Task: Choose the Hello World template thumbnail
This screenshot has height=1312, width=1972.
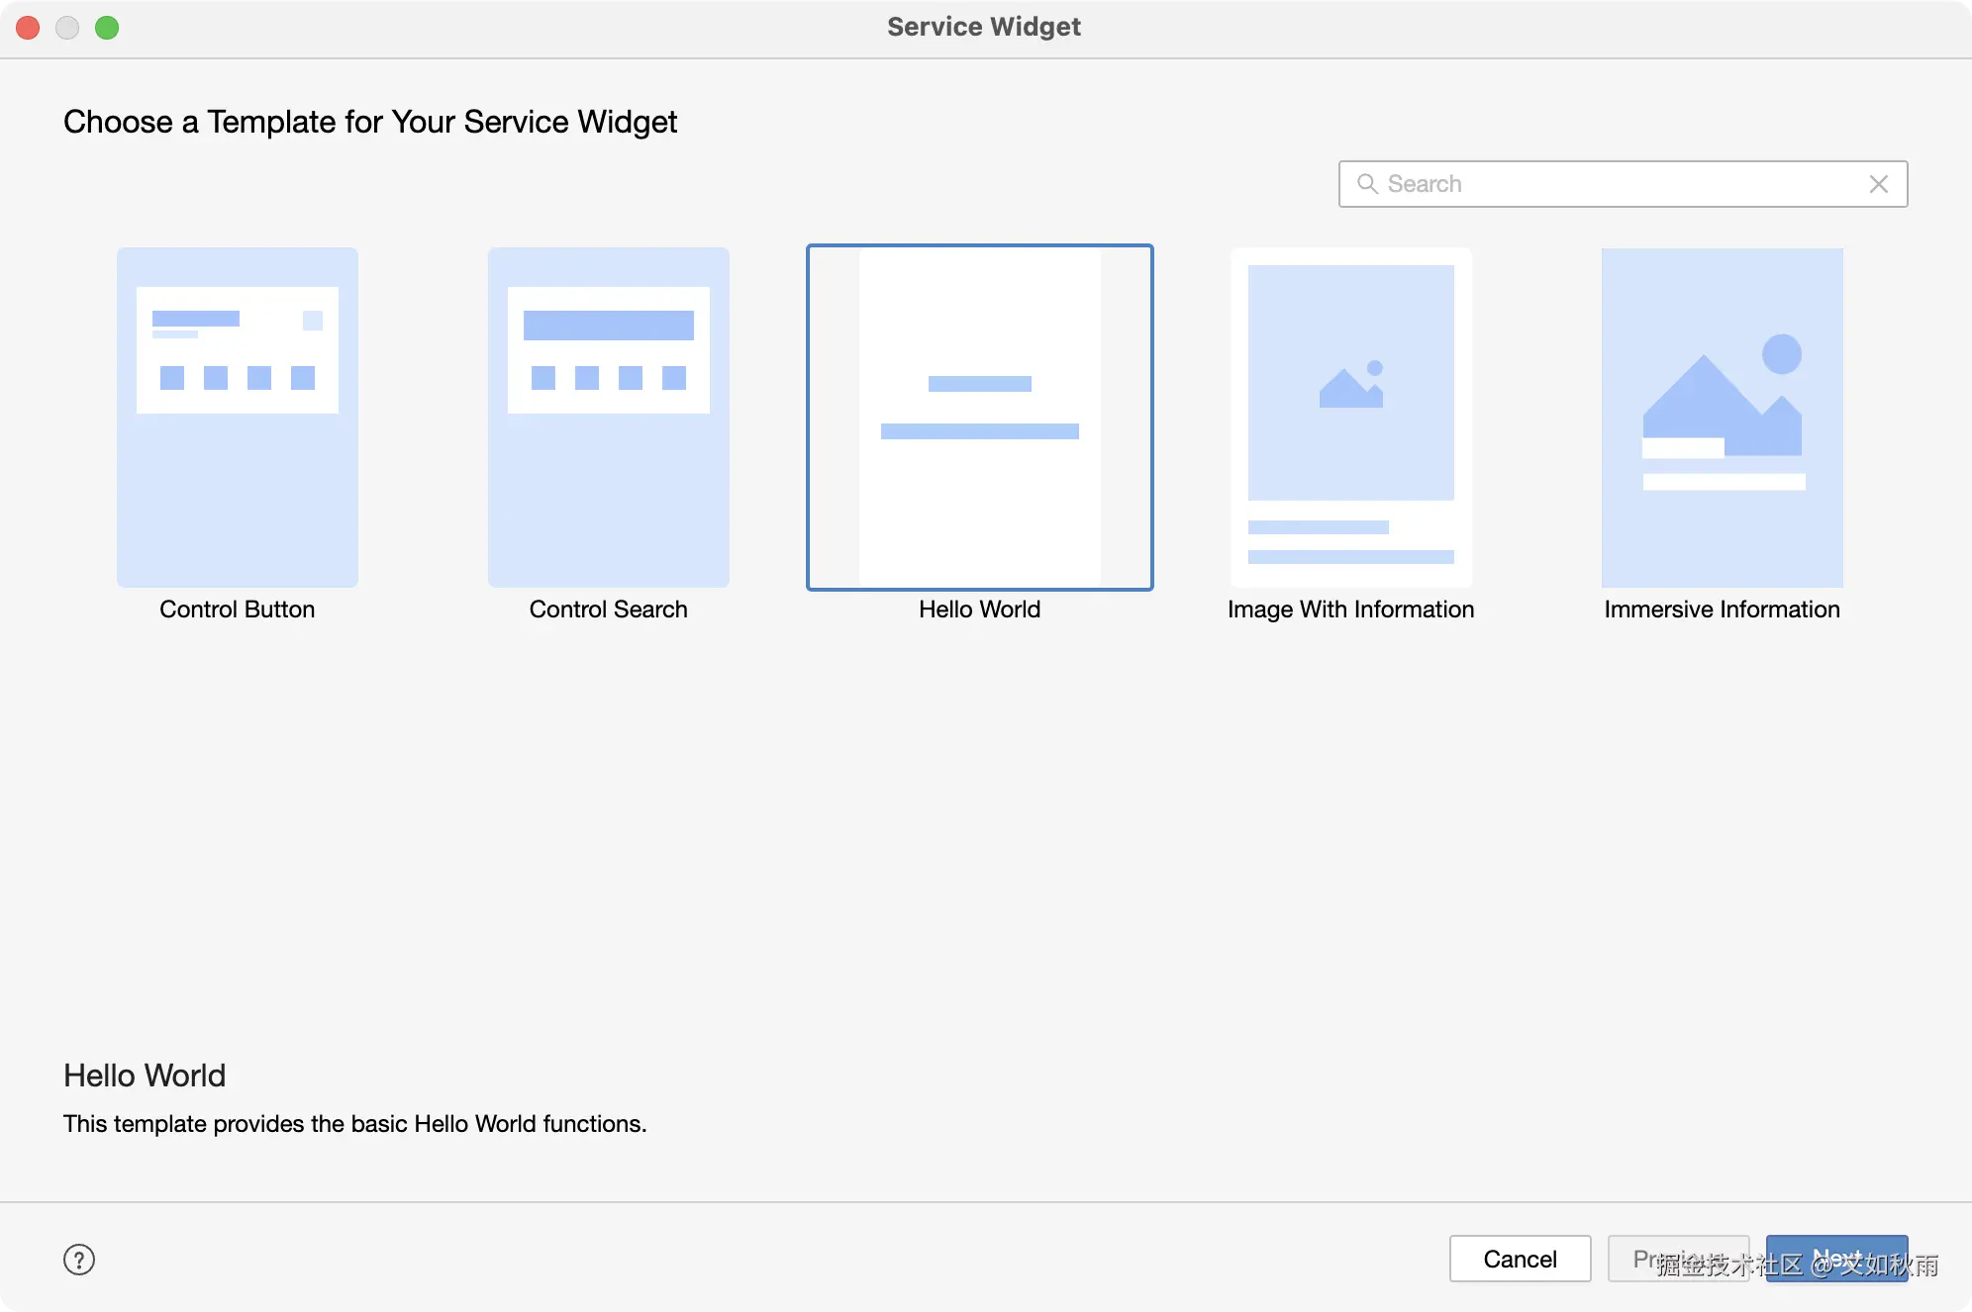Action: [979, 417]
